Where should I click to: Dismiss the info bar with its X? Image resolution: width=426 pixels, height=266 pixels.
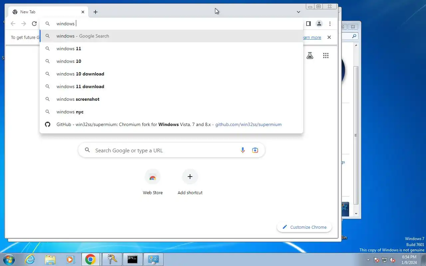coord(329,37)
